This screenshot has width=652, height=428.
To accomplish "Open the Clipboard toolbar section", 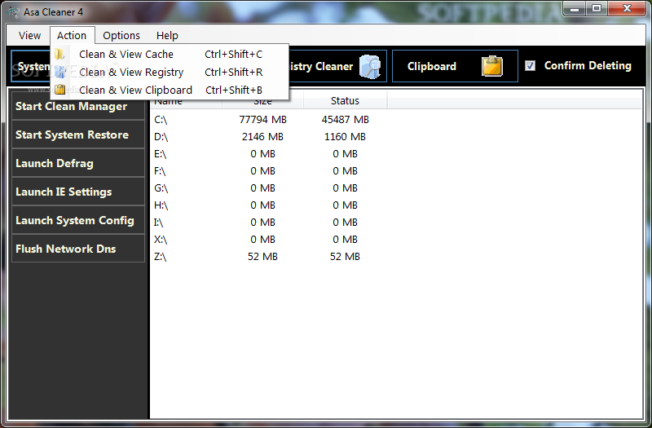I will point(455,66).
